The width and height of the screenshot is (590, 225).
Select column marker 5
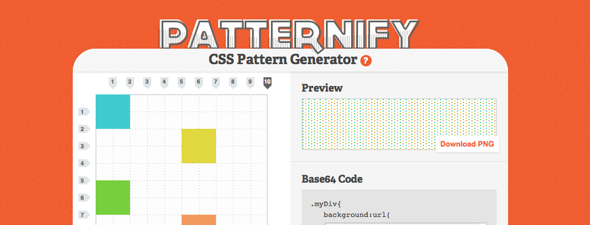coord(182,83)
